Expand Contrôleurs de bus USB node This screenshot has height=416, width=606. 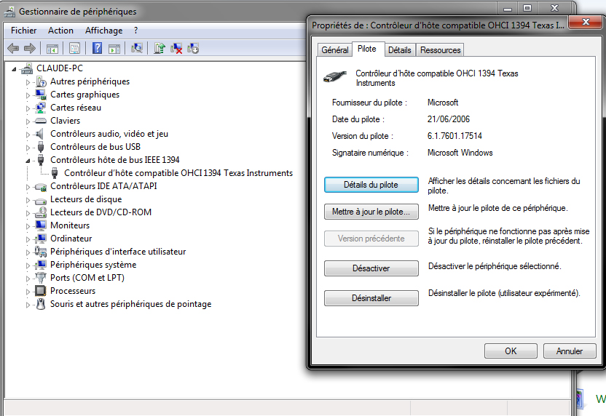[28, 148]
